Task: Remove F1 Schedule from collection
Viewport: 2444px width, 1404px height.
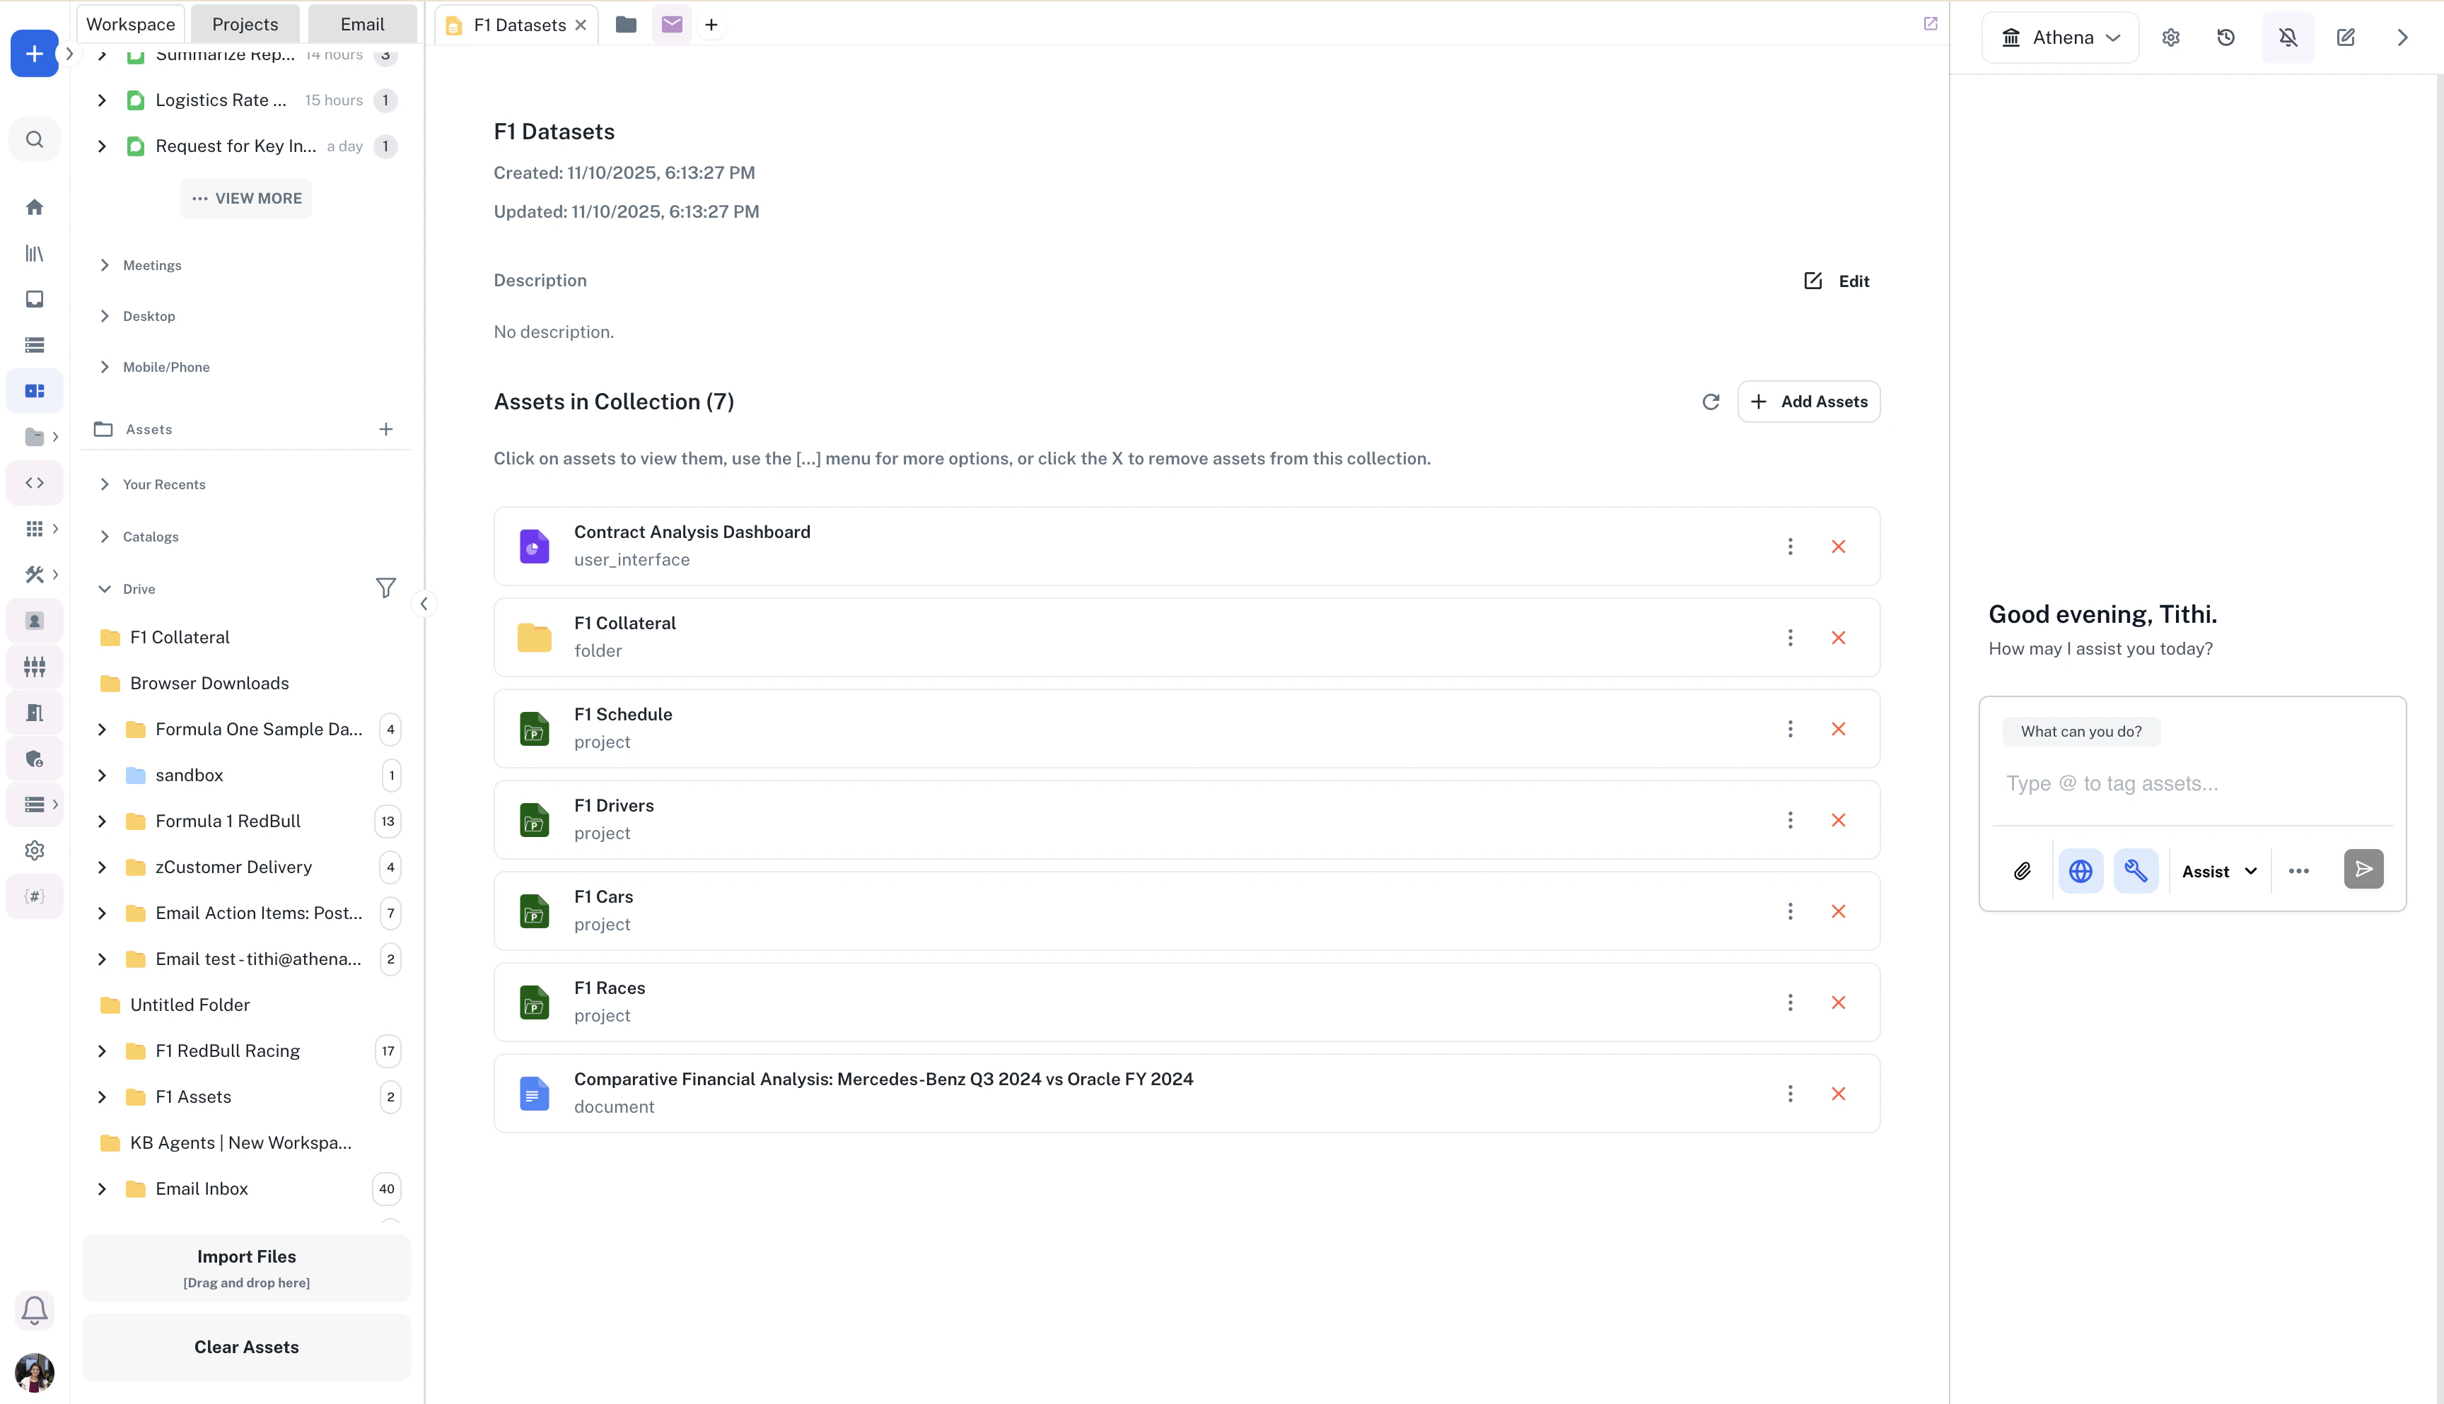Action: click(x=1837, y=729)
